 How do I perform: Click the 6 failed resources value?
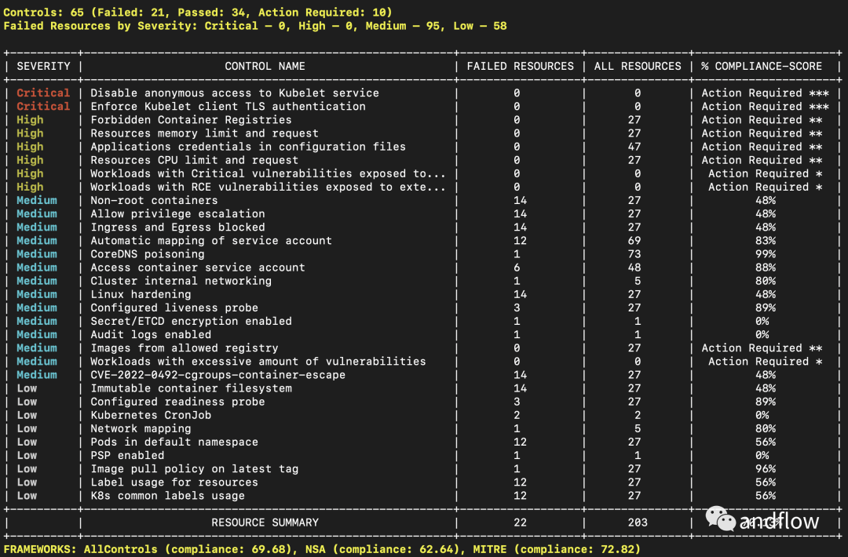[517, 268]
